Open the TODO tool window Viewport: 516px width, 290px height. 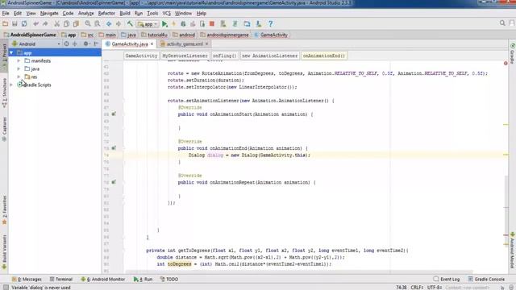[169, 280]
